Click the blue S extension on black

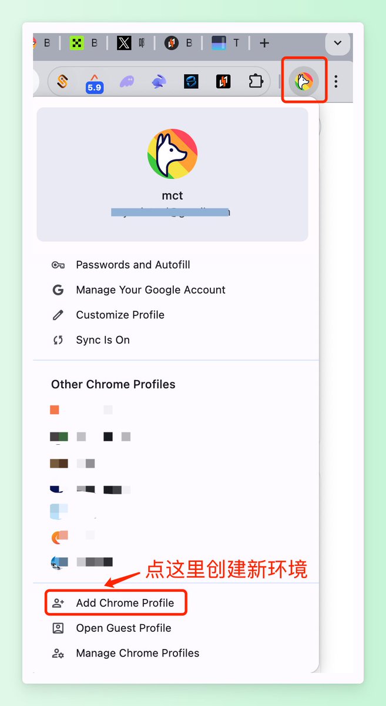click(x=191, y=81)
